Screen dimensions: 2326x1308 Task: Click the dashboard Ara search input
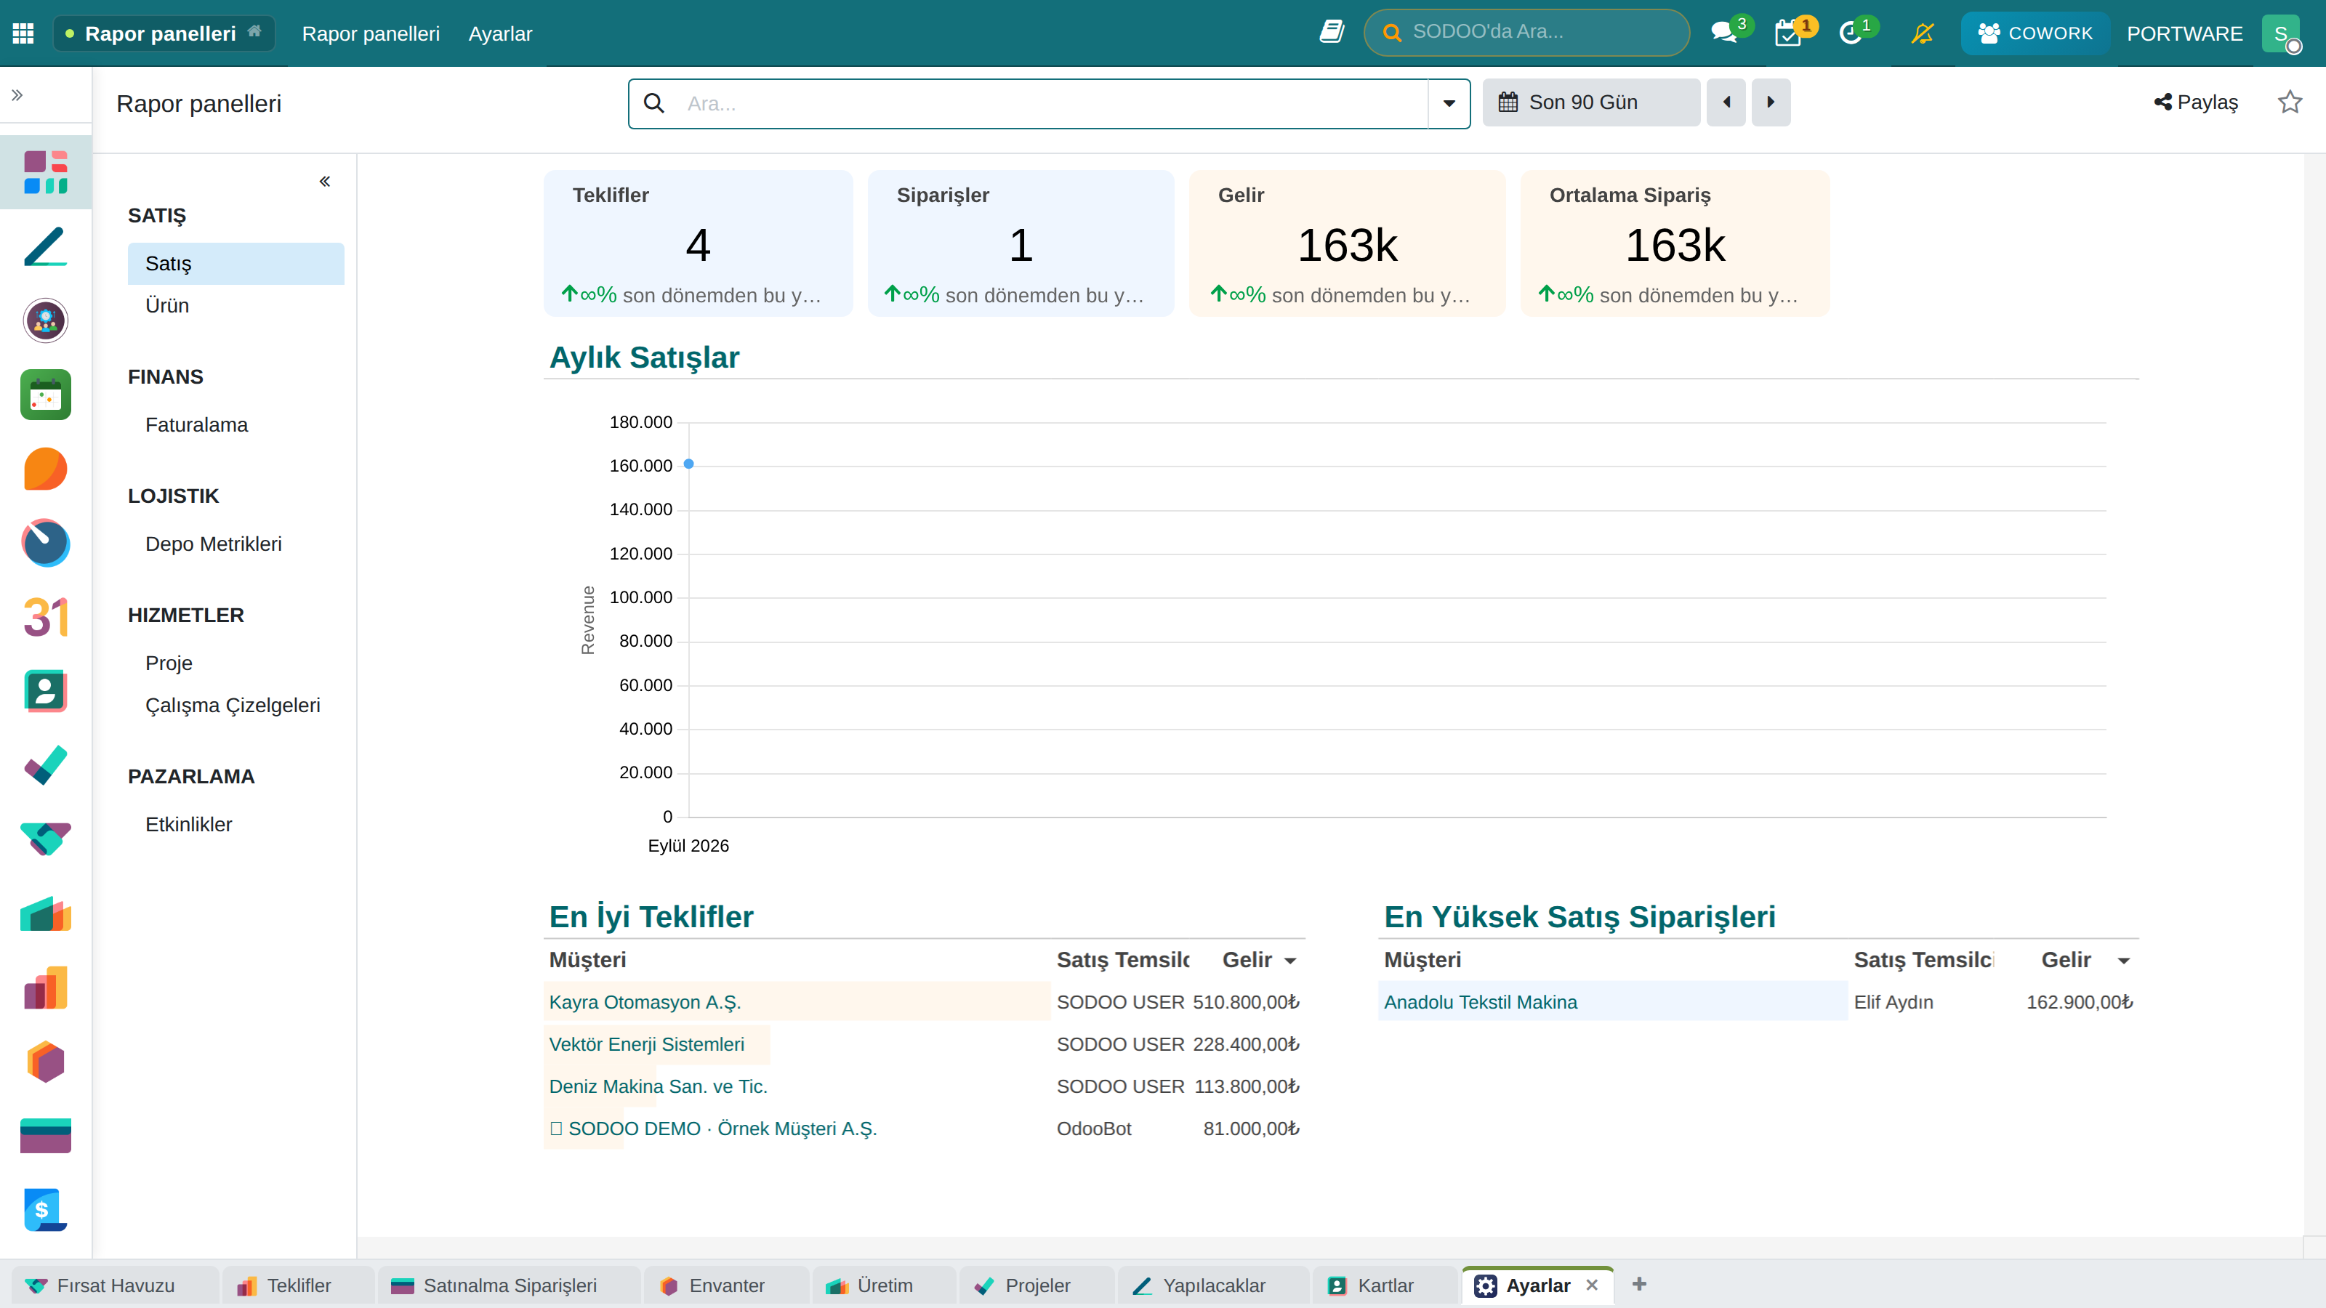coord(1052,104)
